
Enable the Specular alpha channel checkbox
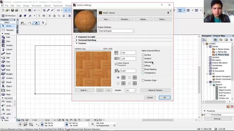(143, 62)
